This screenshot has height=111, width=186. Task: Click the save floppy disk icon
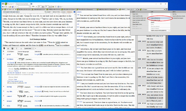click(12, 7)
